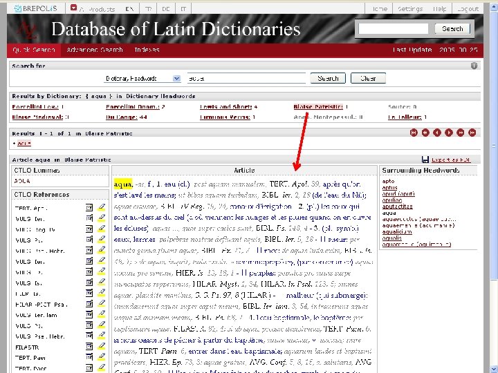
Task: Open the Indexes tab
Action: click(147, 50)
